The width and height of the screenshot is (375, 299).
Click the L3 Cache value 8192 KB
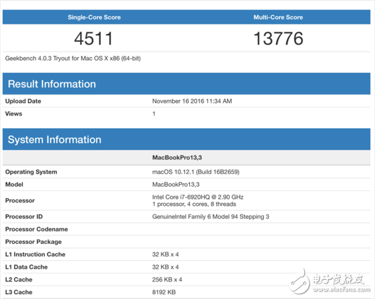tap(164, 292)
